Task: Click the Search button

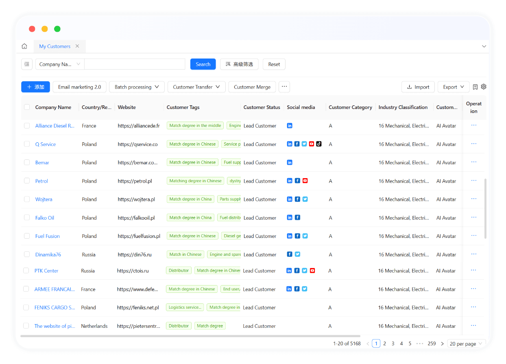Action: point(203,64)
